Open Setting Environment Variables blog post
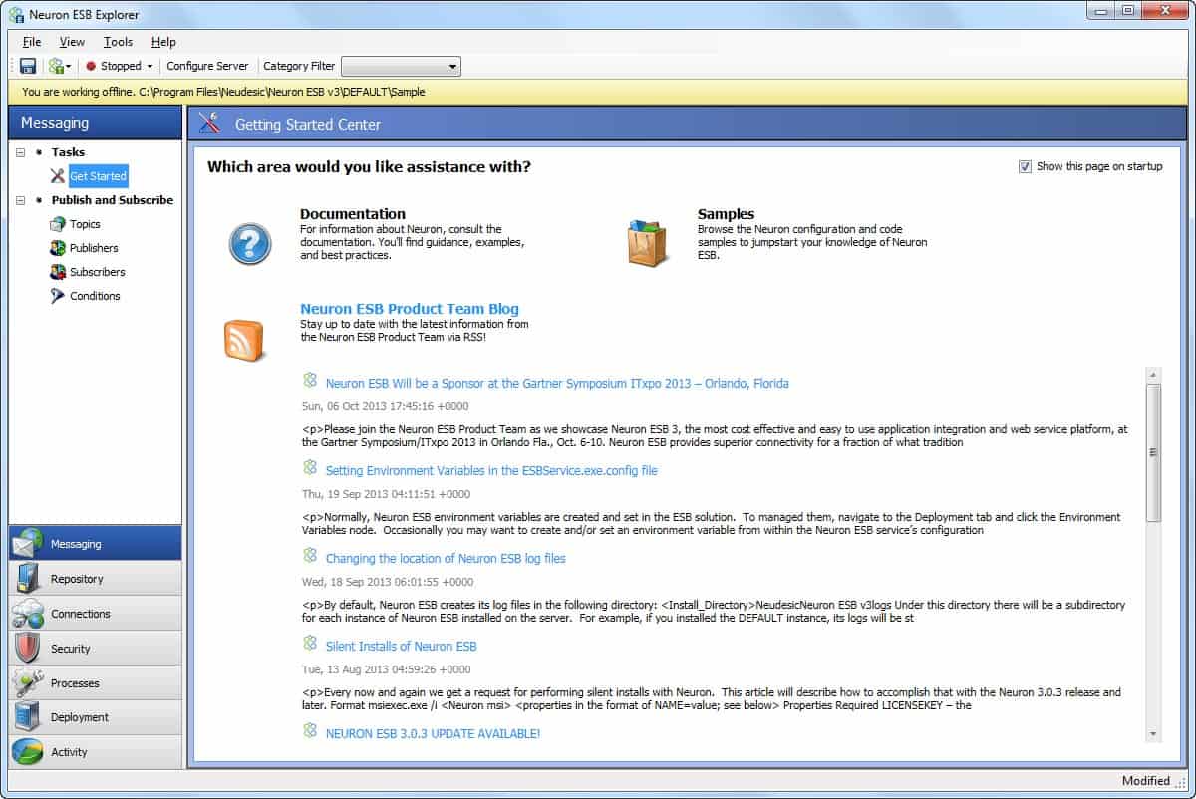This screenshot has width=1196, height=799. (491, 470)
